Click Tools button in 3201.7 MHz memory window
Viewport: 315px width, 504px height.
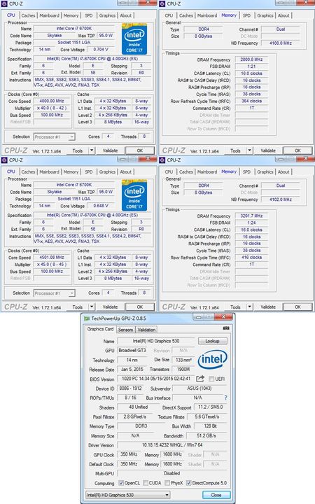[235, 307]
